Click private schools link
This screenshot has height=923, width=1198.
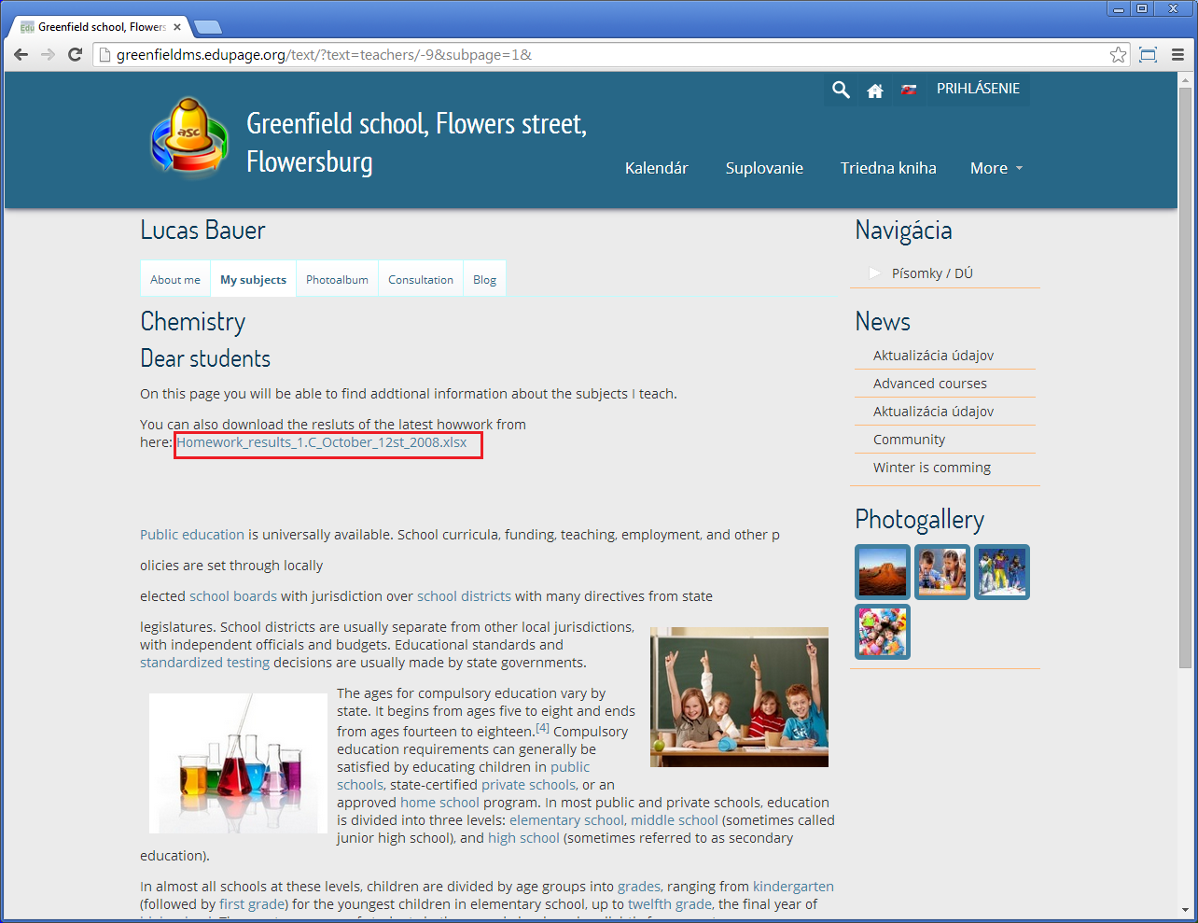[528, 785]
